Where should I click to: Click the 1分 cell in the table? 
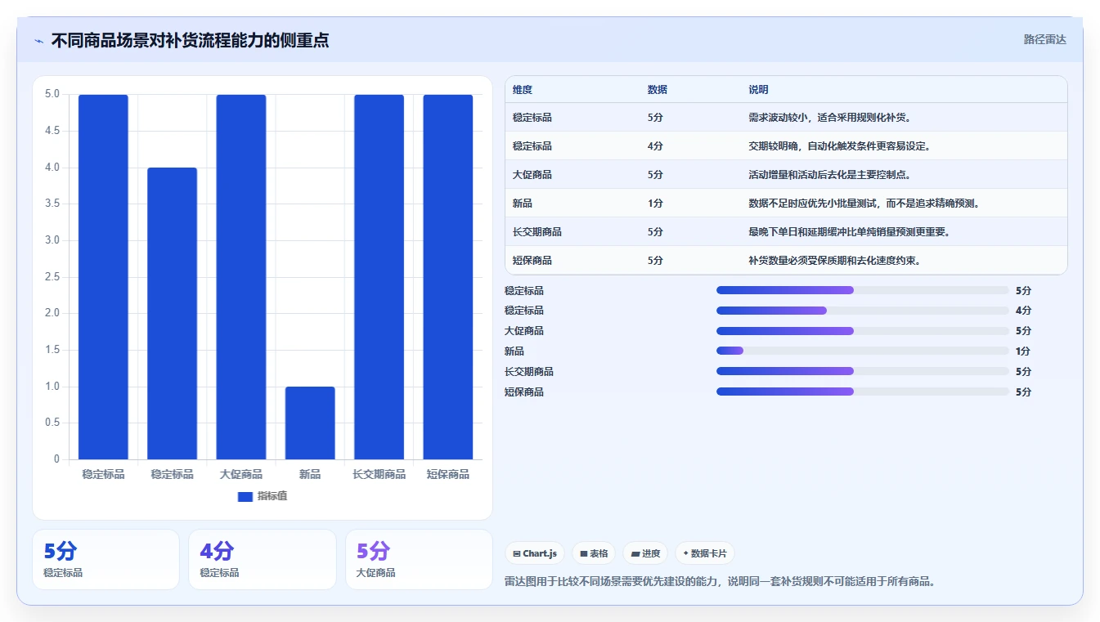655,204
